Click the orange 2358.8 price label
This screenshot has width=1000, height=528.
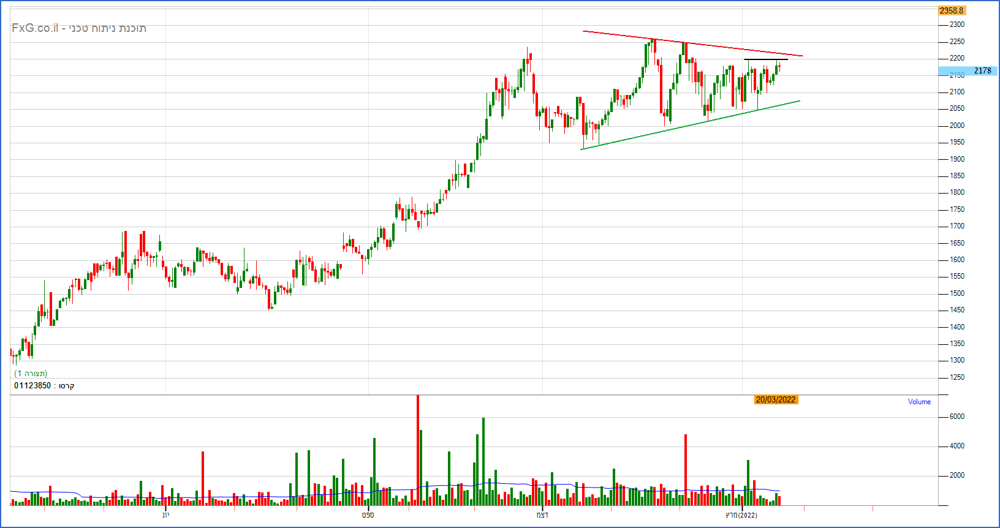[952, 10]
